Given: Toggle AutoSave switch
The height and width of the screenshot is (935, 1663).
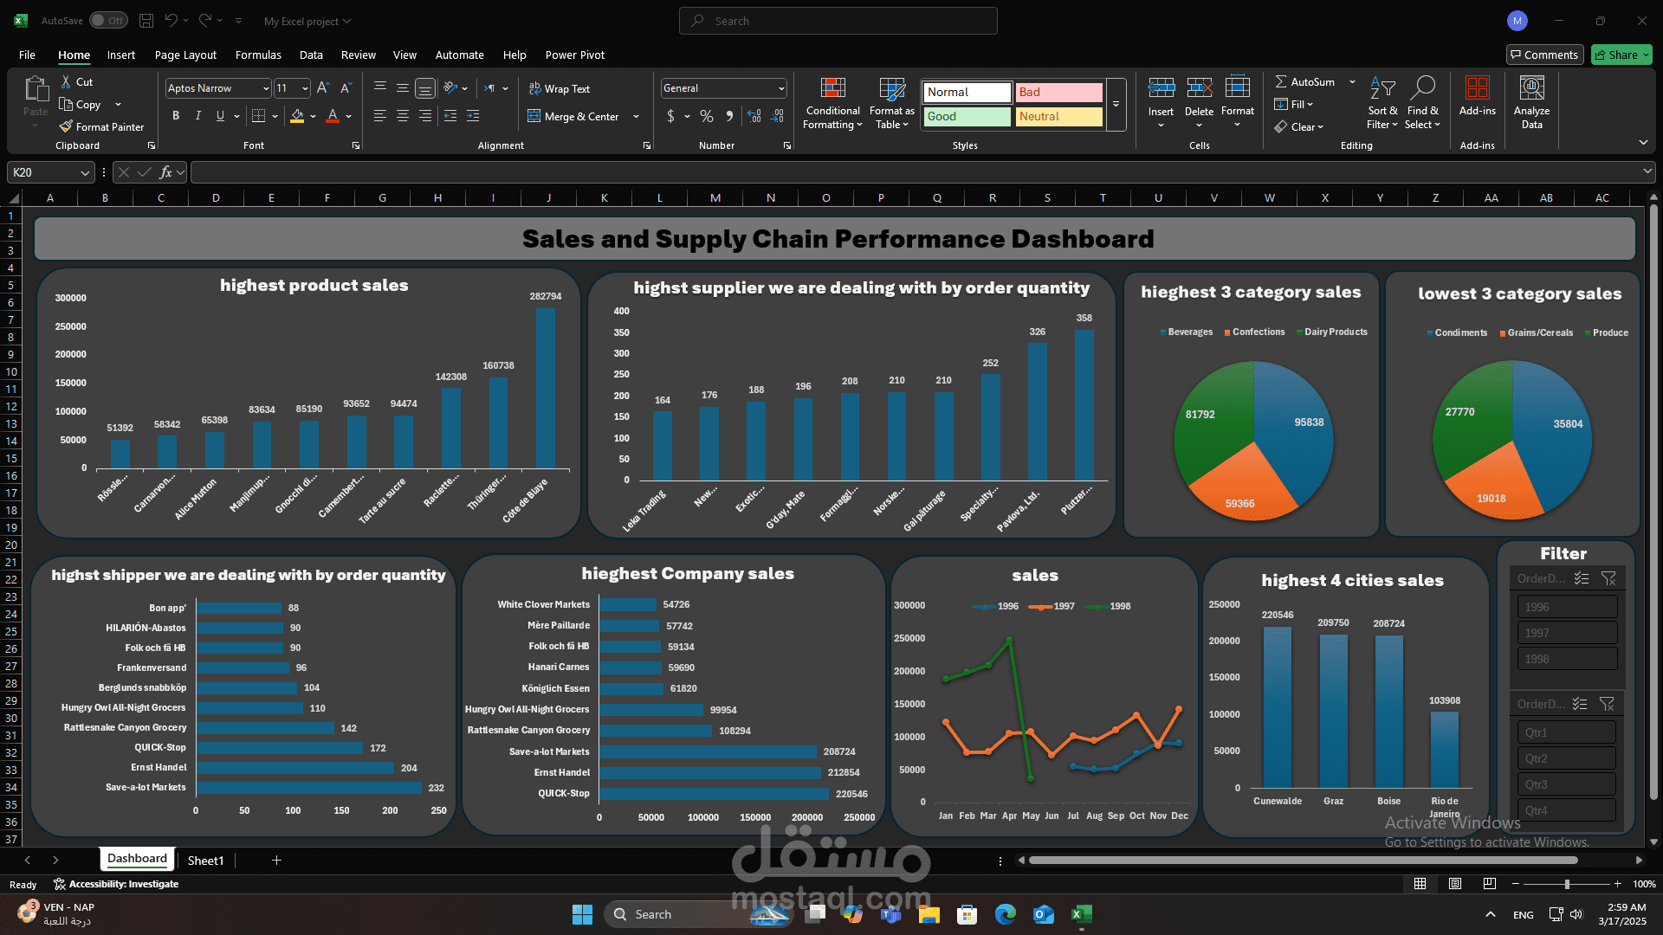Looking at the screenshot, I should [x=108, y=21].
